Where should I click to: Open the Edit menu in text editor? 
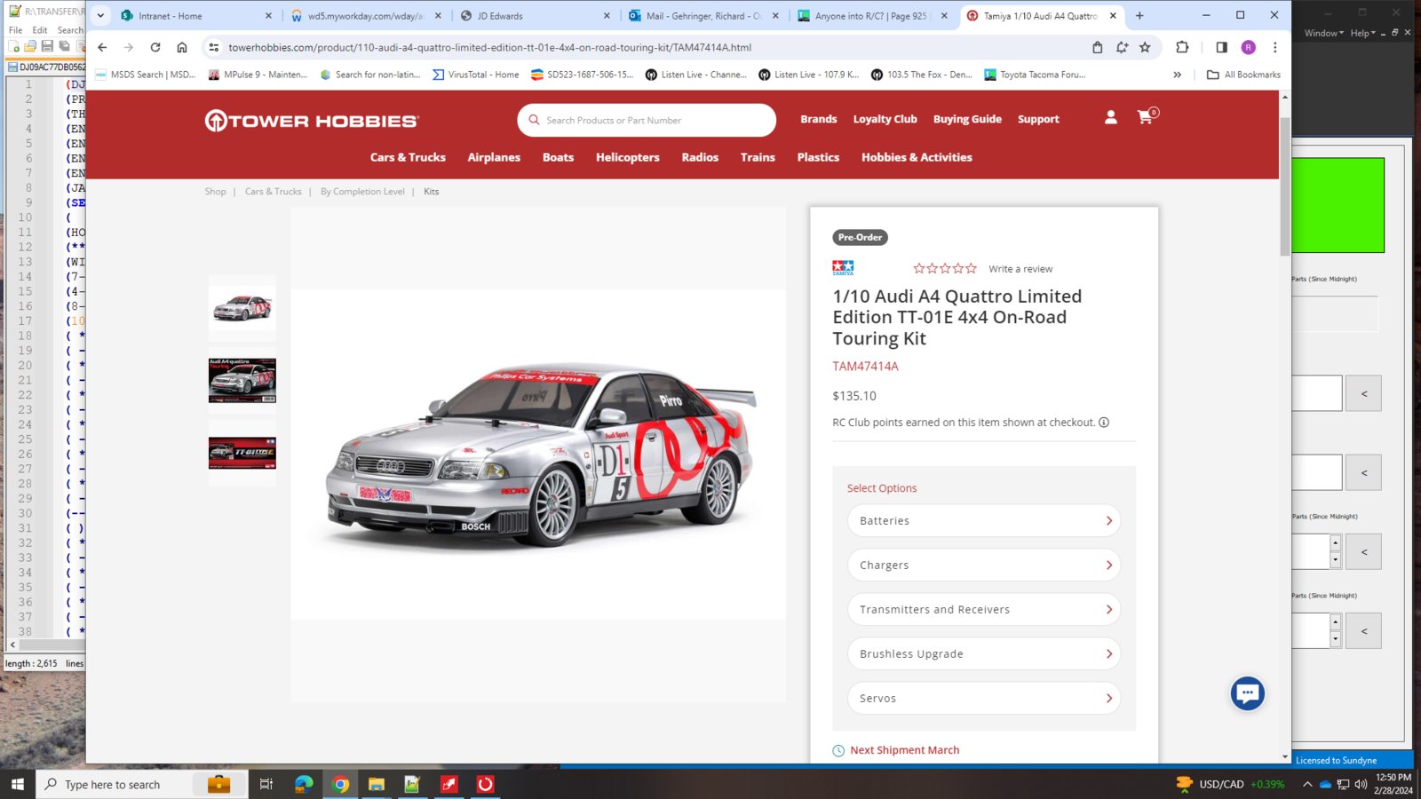click(x=40, y=30)
